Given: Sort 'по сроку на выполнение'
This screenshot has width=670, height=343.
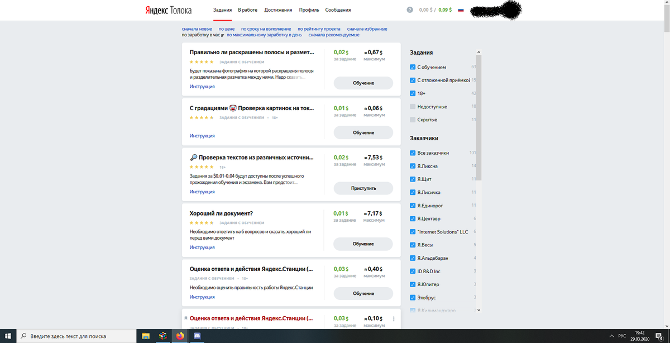Looking at the screenshot, I should (x=266, y=29).
